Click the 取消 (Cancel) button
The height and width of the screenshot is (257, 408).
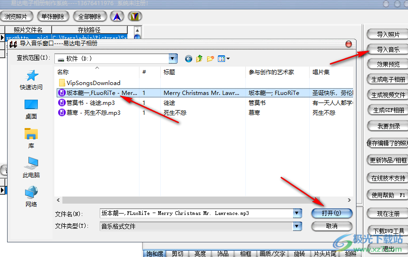click(331, 226)
